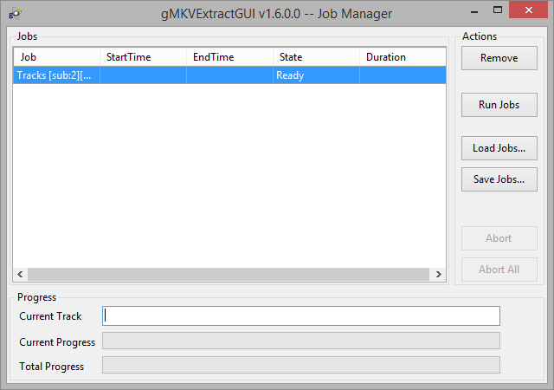Click the gMKVExtractGUI app icon in title bar
Screen dimensions: 554x390
pyautogui.click(x=16, y=14)
